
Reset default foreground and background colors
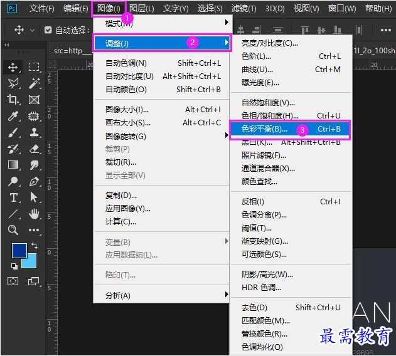coord(14,266)
